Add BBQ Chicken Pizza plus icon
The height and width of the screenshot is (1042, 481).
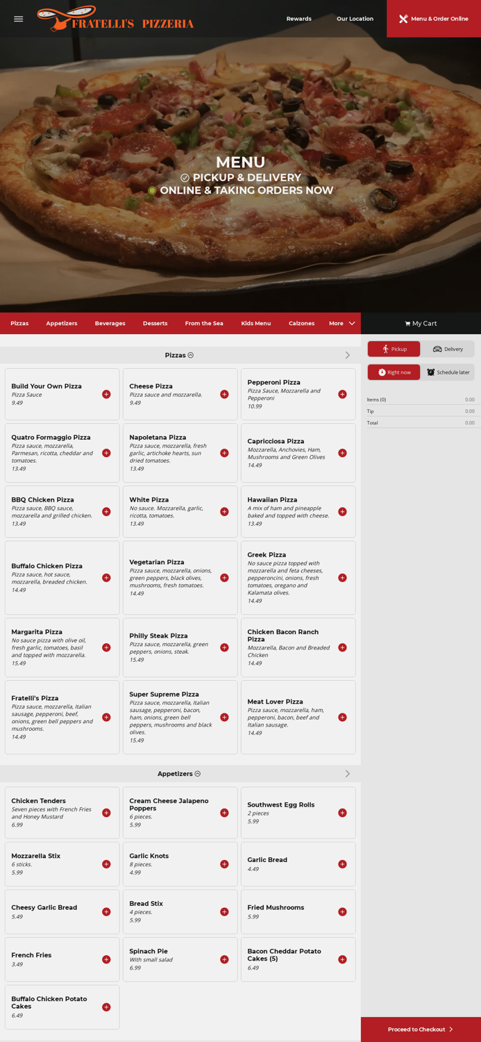click(106, 512)
